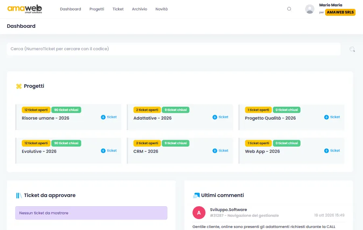Open the amaweb logo home link
This screenshot has height=230, width=363.
pos(25,9)
